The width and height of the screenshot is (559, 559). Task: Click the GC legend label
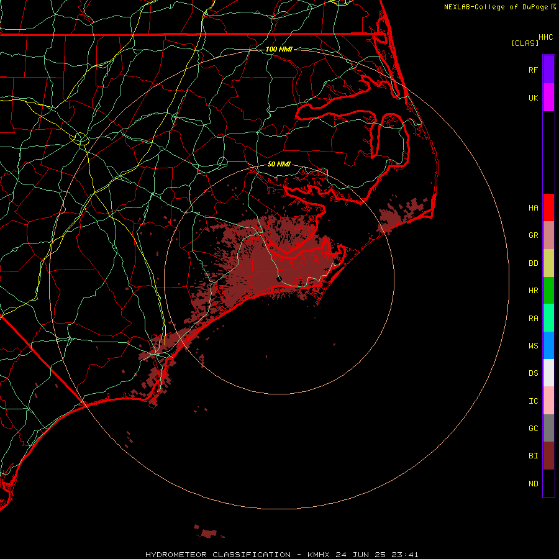[x=534, y=428]
